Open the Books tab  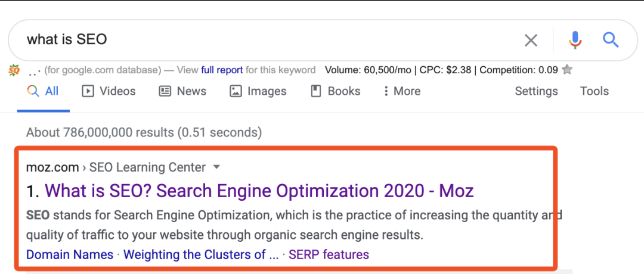tap(335, 91)
